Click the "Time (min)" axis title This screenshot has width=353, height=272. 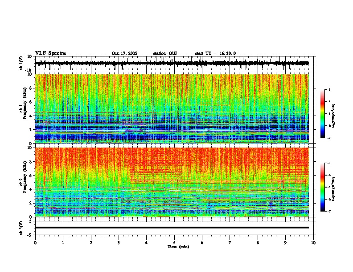point(178,247)
